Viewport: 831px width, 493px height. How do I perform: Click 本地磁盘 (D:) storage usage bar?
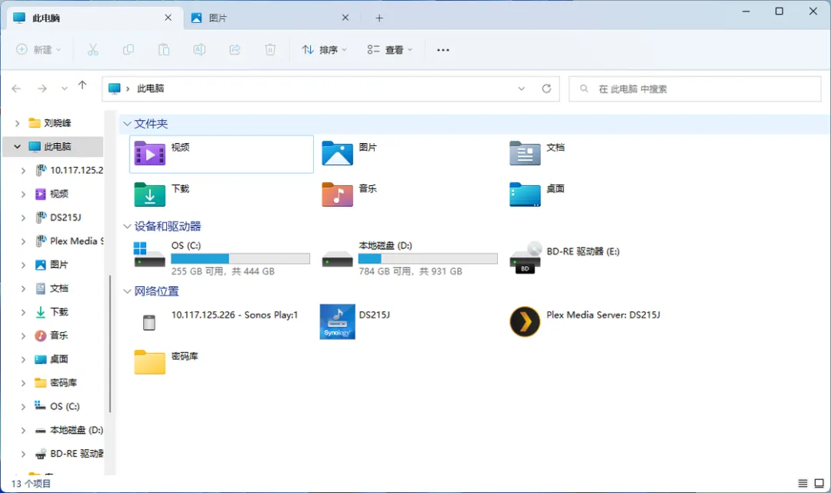(428, 258)
